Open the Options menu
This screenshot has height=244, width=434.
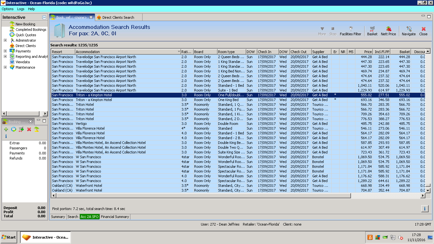pos(8,9)
